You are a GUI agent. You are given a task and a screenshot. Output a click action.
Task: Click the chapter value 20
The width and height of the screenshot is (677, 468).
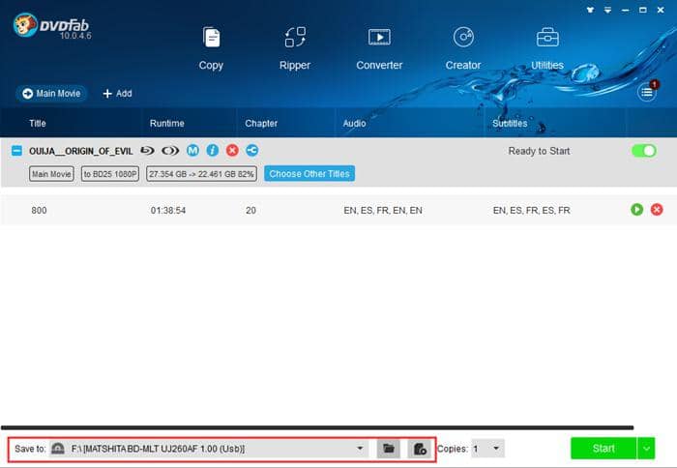point(250,210)
